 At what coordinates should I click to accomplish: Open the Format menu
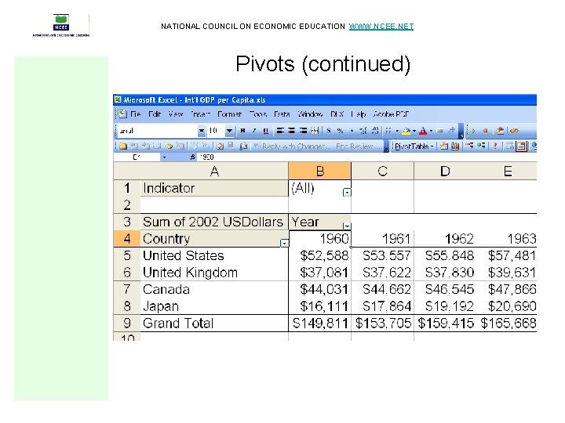click(229, 114)
